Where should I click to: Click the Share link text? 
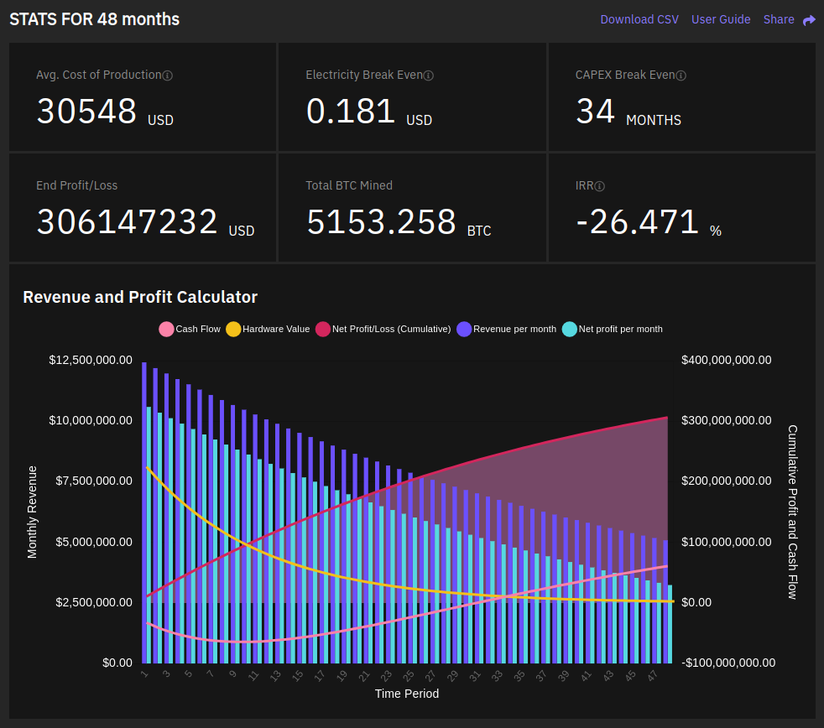click(x=779, y=19)
